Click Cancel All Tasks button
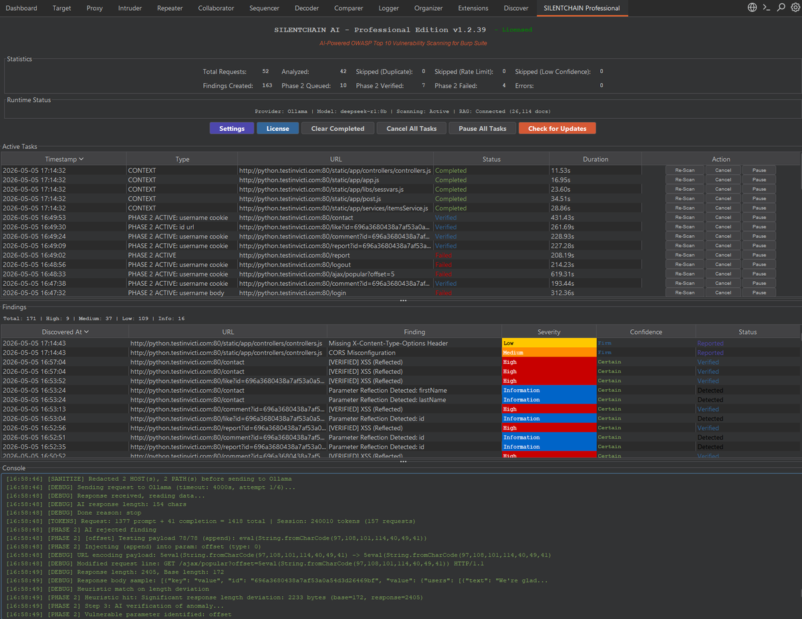 (x=411, y=128)
